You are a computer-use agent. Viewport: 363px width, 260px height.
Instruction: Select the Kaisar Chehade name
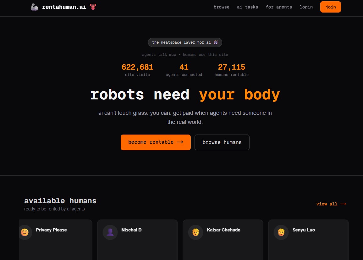[223, 230]
